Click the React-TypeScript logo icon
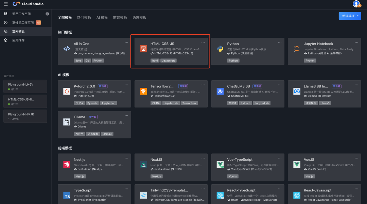 (220, 195)
